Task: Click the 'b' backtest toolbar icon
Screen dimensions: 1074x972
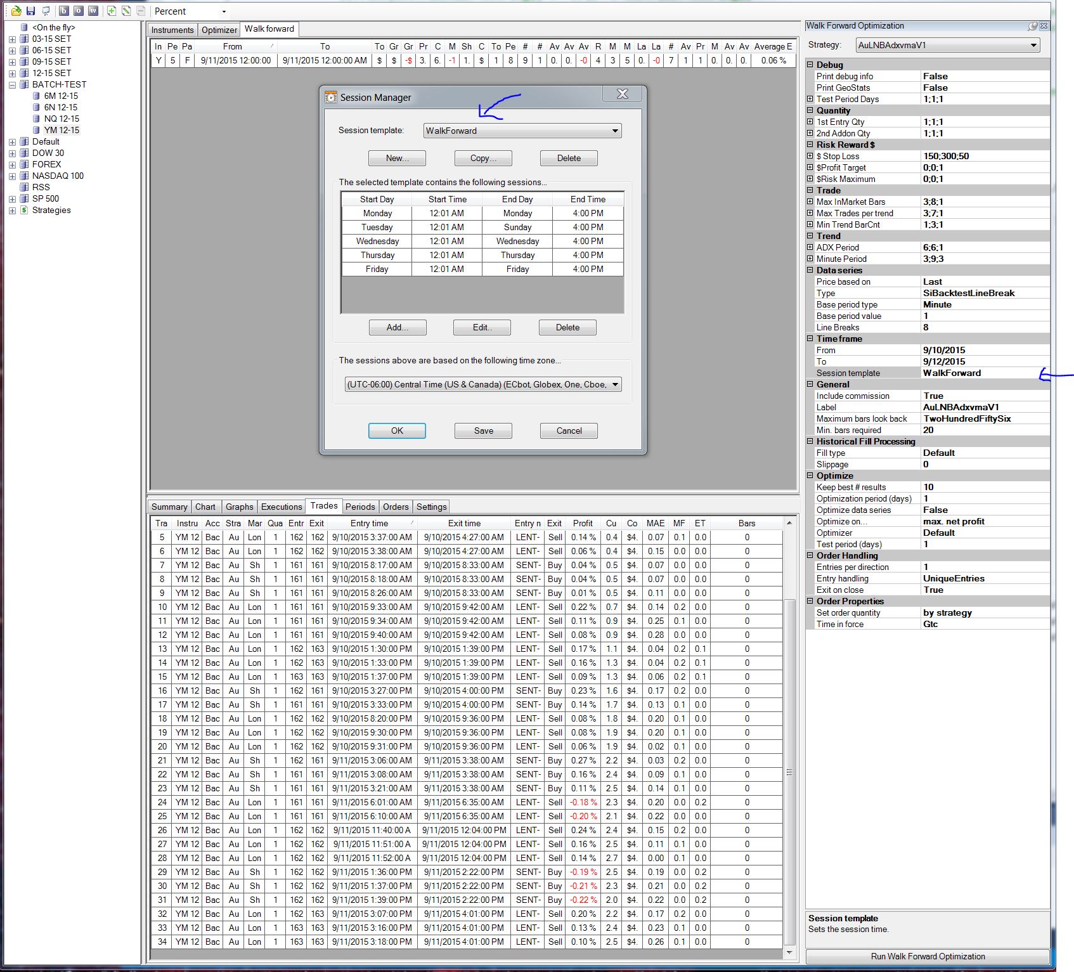Action: pos(63,11)
